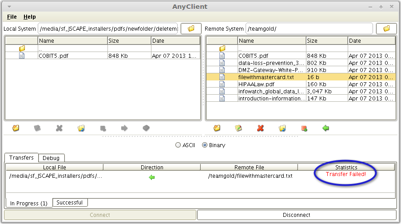This screenshot has width=401, height=224.
Task: Click the local file path in transfers row
Action: 56,176
